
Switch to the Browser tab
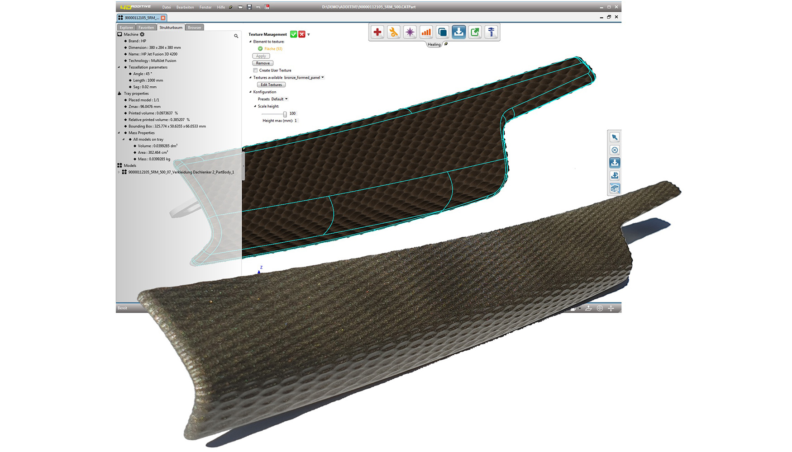(x=194, y=27)
